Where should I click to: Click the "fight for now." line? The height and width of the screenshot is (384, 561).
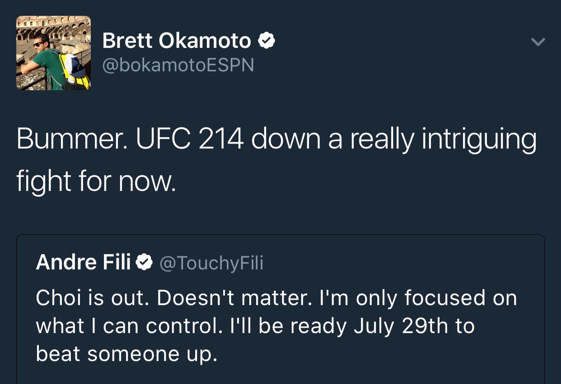96,181
